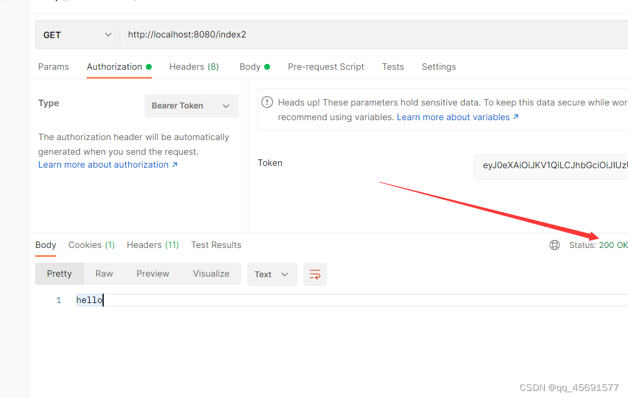
Task: Click the Learn more about variables link
Action: (x=453, y=117)
